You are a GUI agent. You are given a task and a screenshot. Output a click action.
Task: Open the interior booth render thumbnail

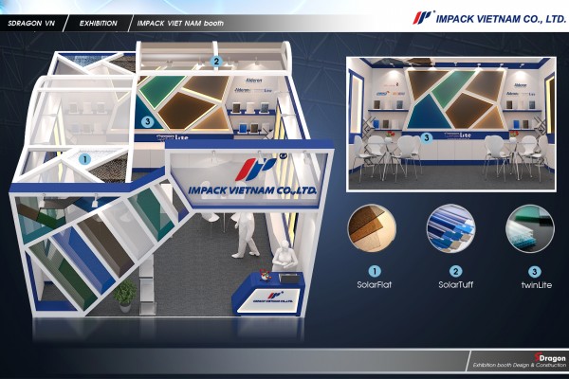(451, 124)
